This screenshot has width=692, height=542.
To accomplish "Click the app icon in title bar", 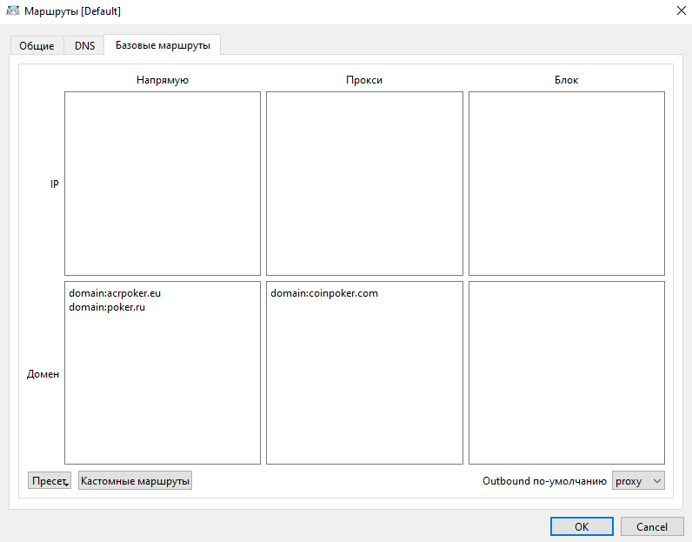I will click(13, 10).
